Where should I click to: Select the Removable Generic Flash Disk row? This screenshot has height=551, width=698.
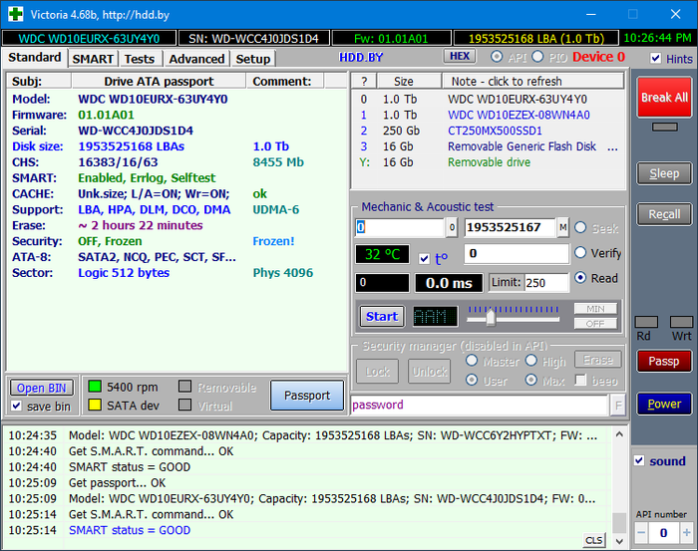(x=488, y=146)
